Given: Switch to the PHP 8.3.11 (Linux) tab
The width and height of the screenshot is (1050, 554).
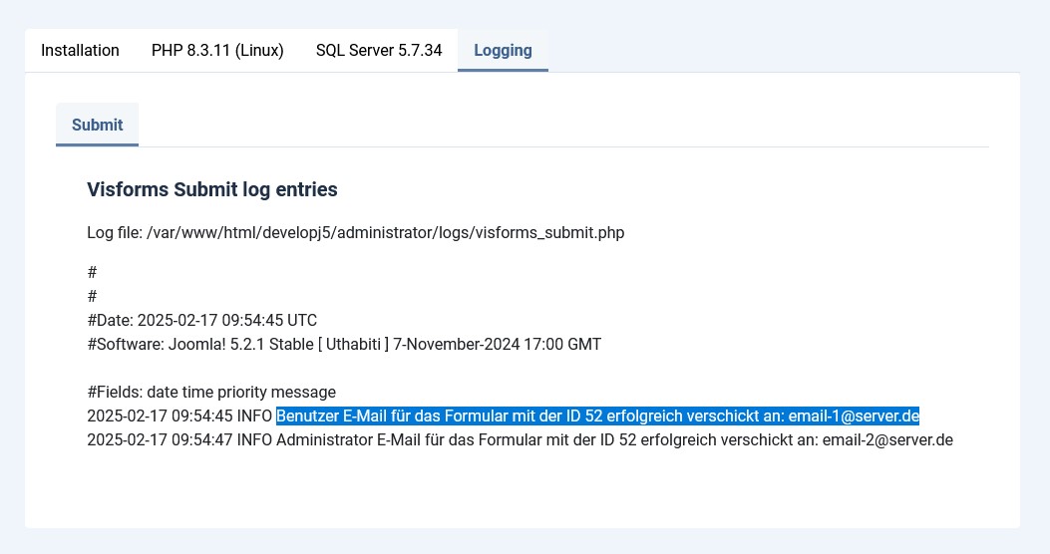Looking at the screenshot, I should coord(217,50).
